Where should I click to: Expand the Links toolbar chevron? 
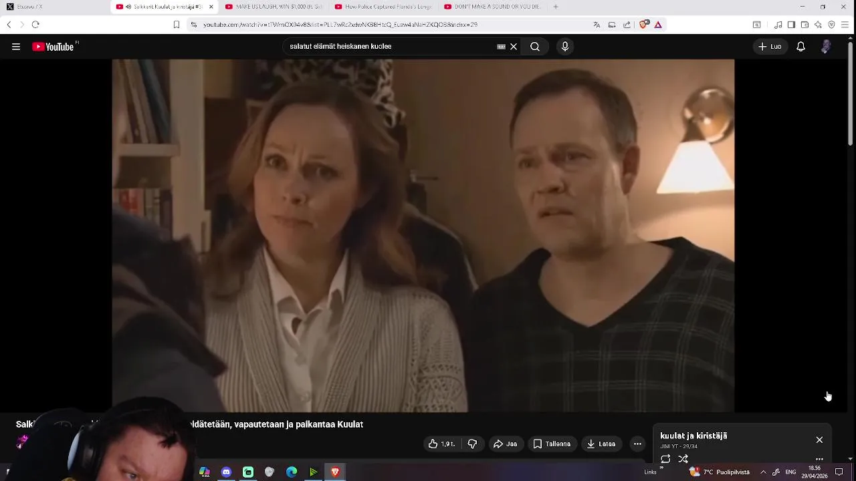click(x=661, y=469)
